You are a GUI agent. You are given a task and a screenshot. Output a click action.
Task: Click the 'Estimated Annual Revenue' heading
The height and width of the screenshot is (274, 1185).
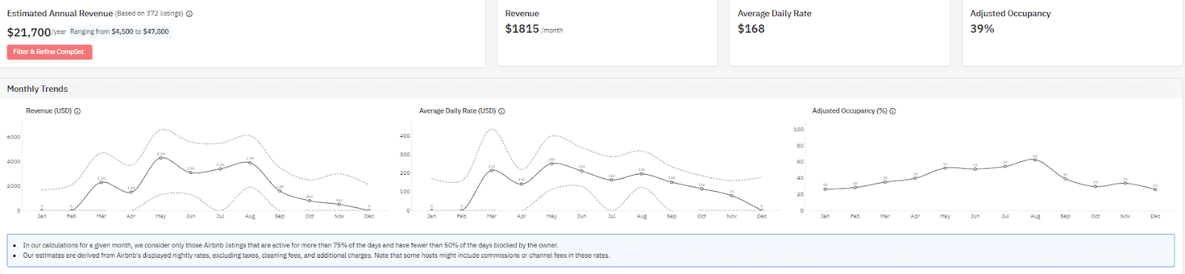pos(60,13)
